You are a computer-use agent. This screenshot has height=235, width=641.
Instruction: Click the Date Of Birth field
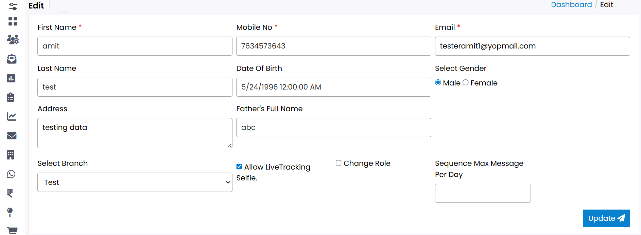point(333,87)
